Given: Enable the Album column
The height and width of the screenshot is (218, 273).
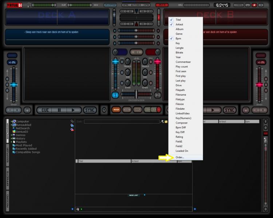Looking at the screenshot, I should pyautogui.click(x=185, y=29).
